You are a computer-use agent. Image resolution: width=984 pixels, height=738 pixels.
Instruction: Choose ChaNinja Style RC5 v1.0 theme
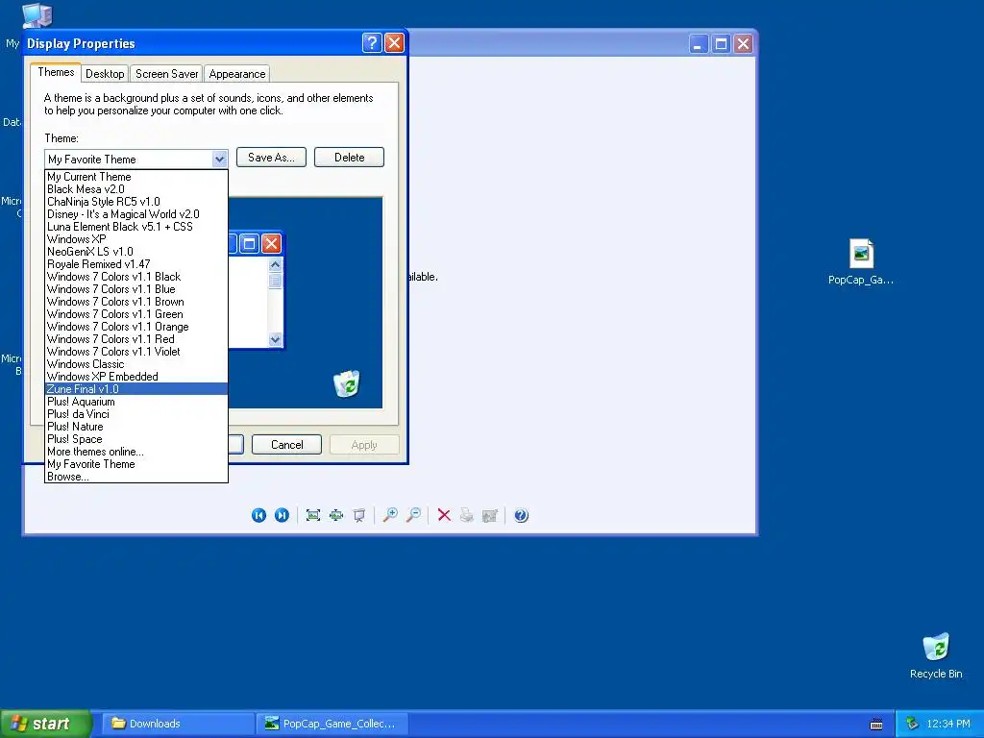click(x=136, y=202)
